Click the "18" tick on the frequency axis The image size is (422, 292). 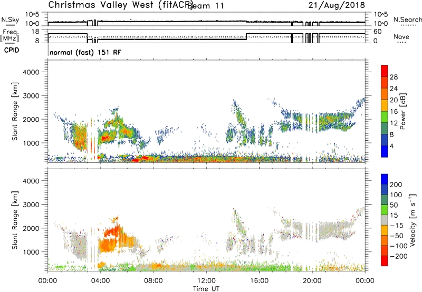(x=35, y=32)
